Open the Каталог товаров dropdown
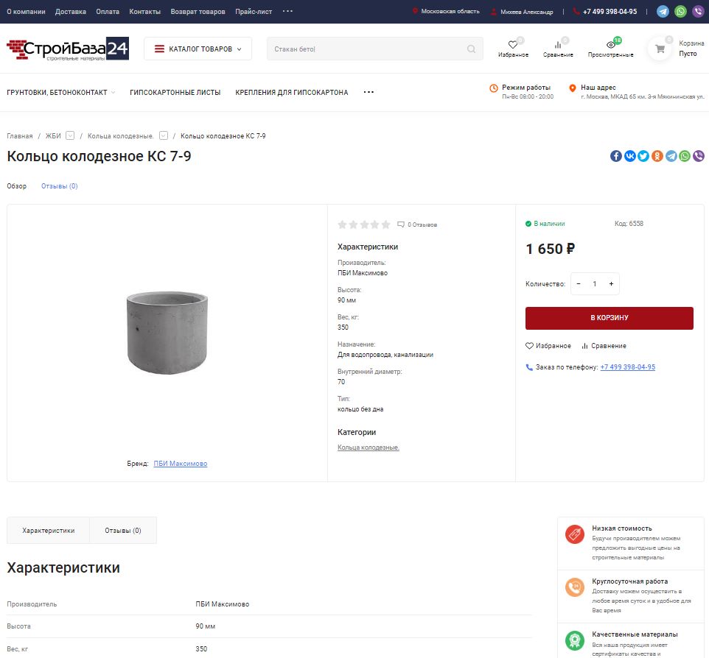The image size is (709, 658). 198,49
